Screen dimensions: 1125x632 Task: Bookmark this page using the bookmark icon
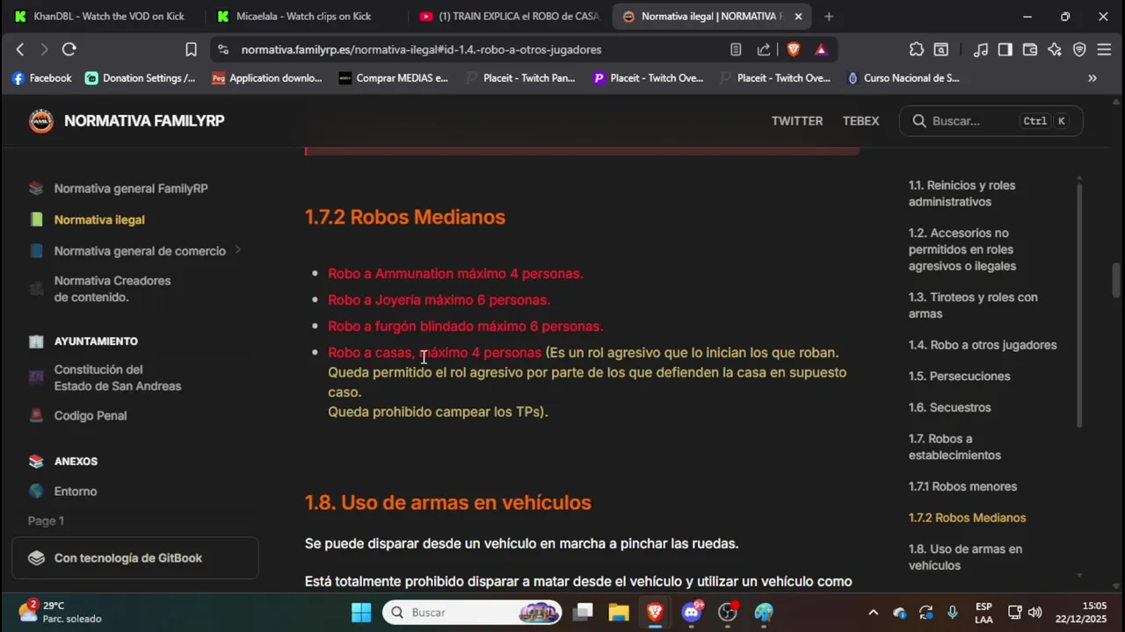[191, 50]
